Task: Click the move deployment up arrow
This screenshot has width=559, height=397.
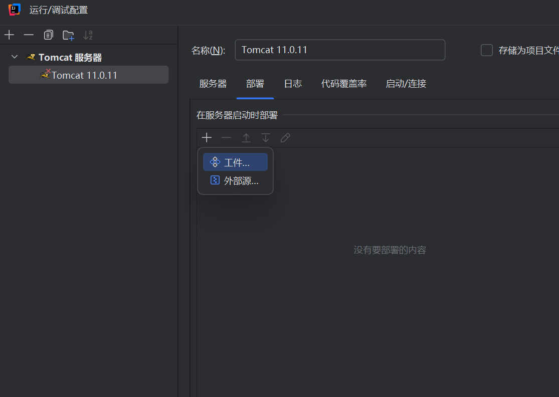Action: pos(246,137)
